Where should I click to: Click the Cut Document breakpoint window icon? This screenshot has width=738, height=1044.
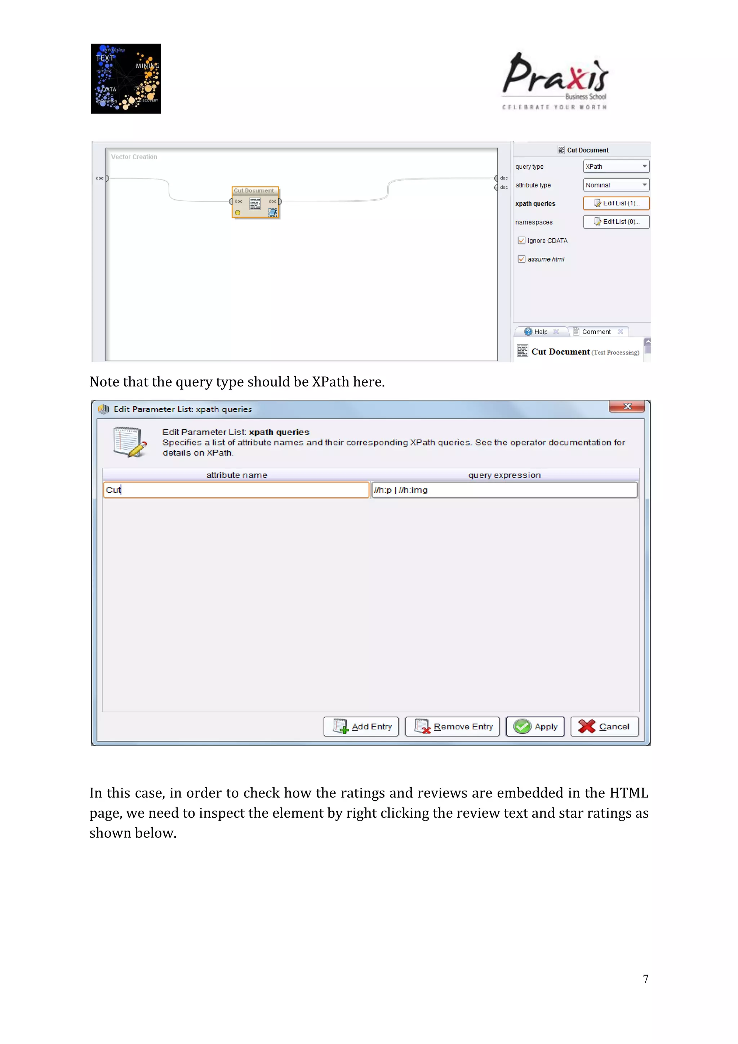(272, 212)
